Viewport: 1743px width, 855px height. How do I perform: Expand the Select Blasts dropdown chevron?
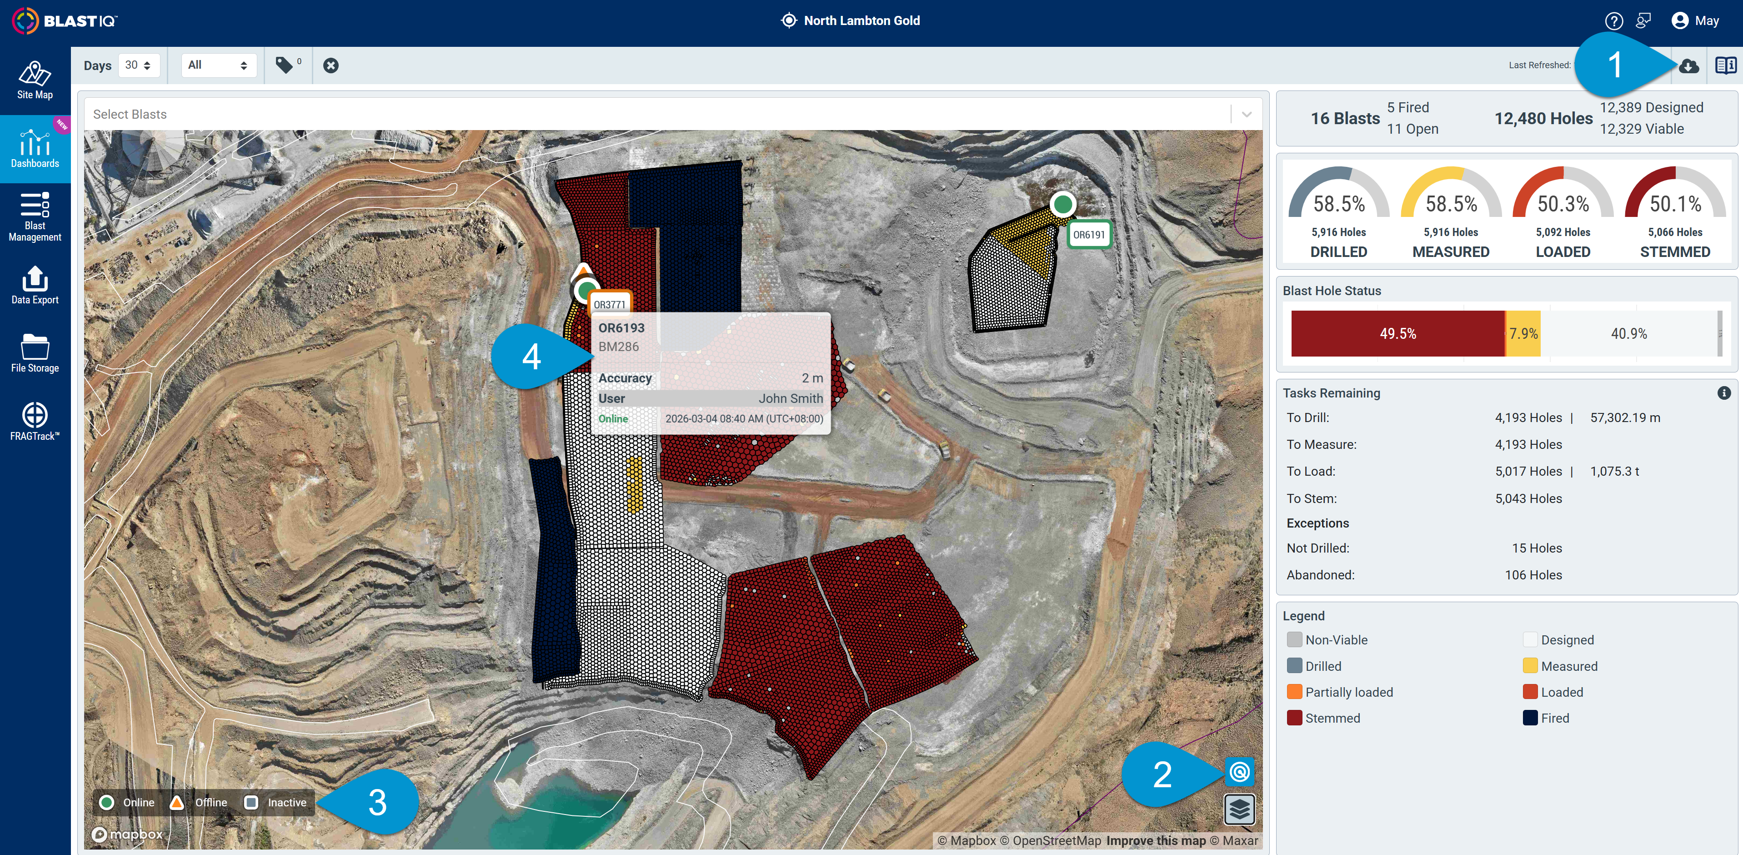(1247, 115)
